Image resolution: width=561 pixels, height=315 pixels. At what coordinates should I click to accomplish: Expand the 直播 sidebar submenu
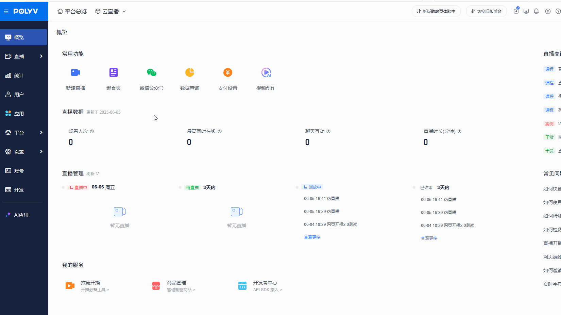coord(41,56)
